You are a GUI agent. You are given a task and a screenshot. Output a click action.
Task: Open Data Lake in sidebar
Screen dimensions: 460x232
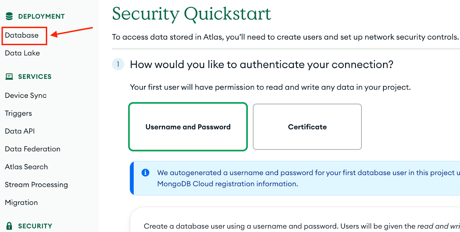pyautogui.click(x=22, y=53)
